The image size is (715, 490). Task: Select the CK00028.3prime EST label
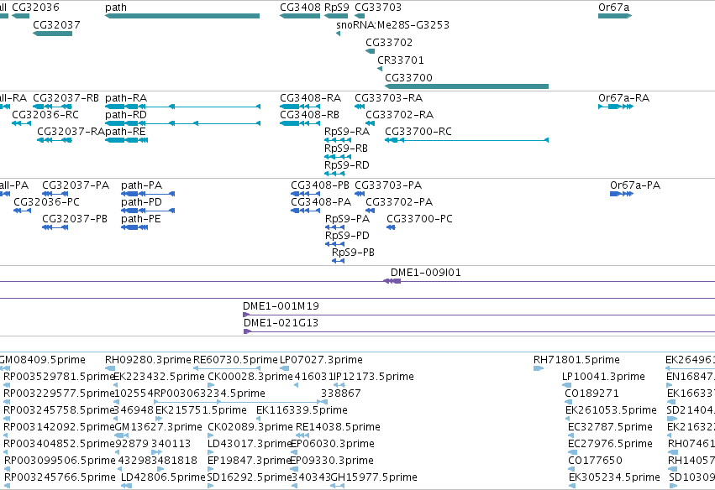click(x=250, y=377)
